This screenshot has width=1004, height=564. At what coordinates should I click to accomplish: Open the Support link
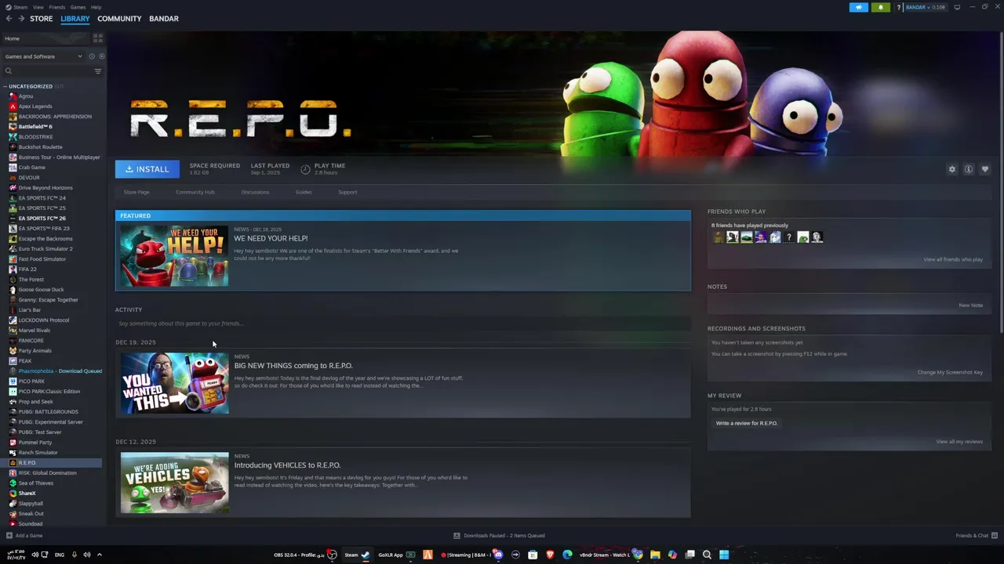coord(347,192)
